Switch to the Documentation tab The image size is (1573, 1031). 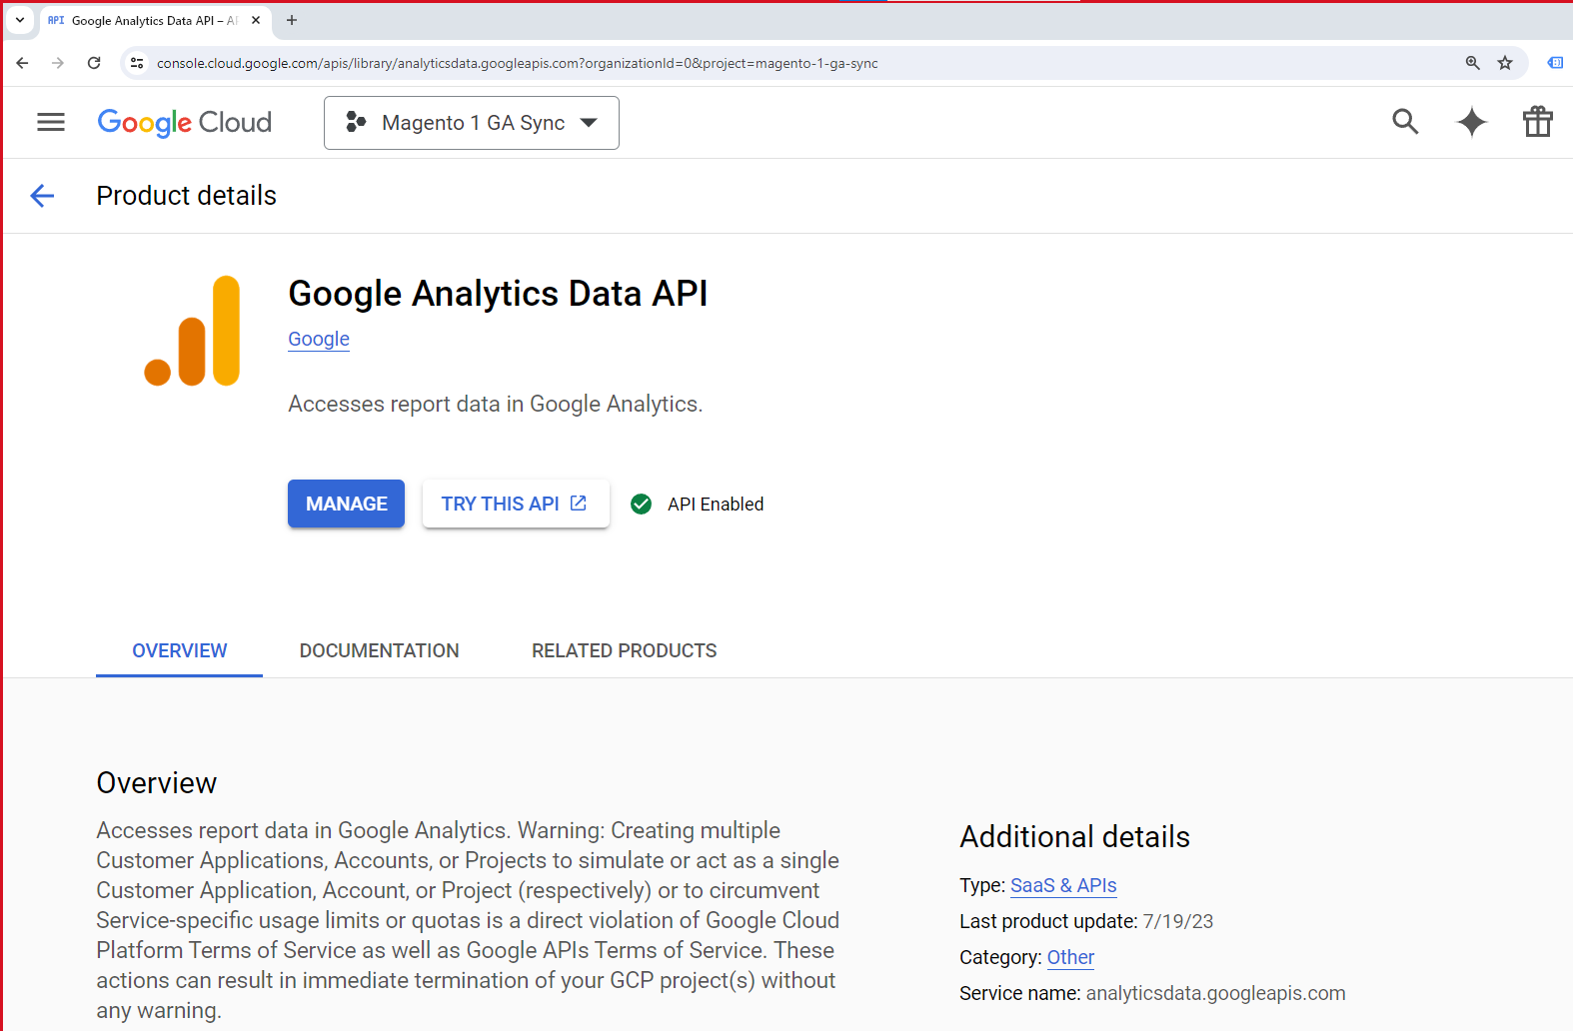(379, 650)
